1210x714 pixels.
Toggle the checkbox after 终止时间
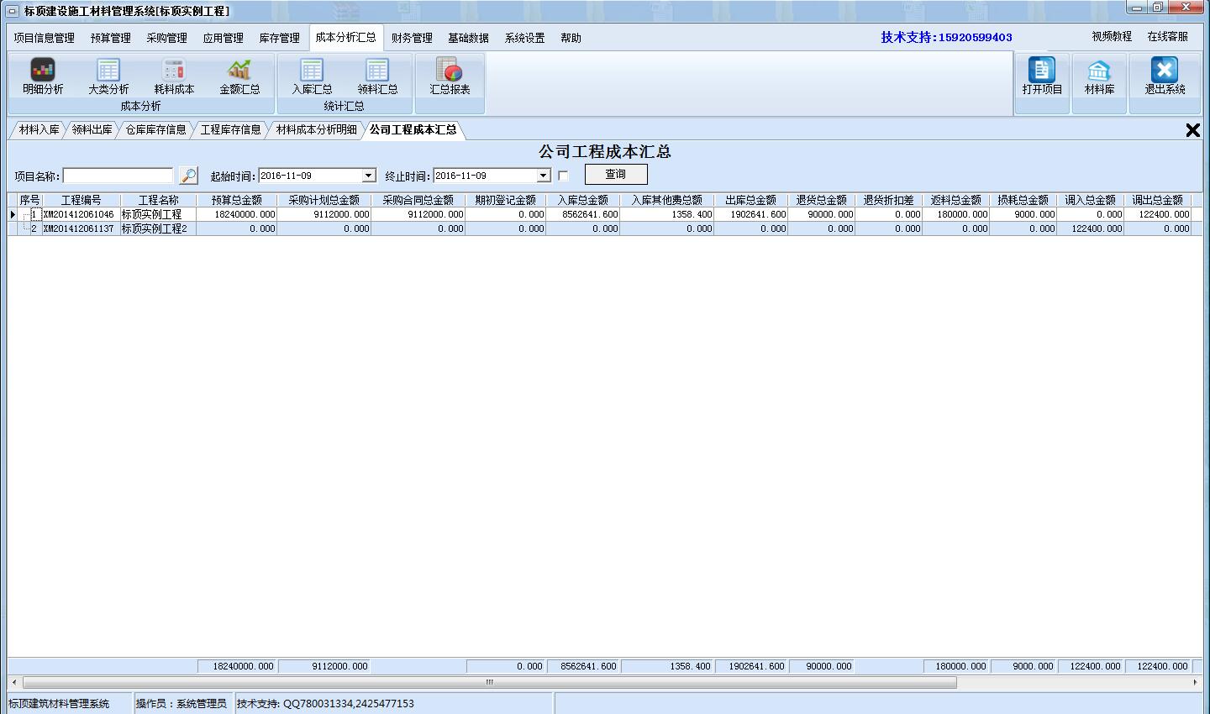point(561,175)
